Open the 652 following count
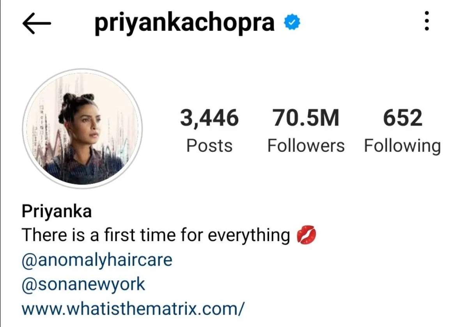 pyautogui.click(x=402, y=118)
